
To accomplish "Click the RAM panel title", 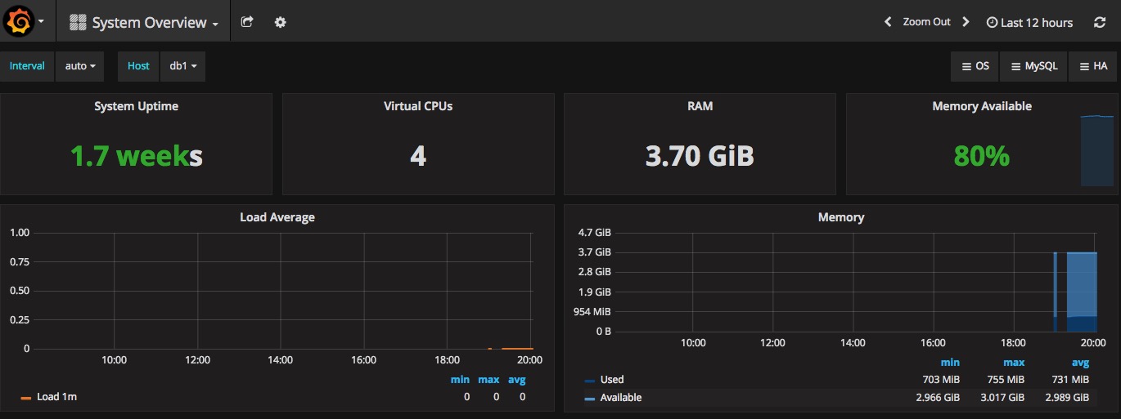I will coord(700,106).
